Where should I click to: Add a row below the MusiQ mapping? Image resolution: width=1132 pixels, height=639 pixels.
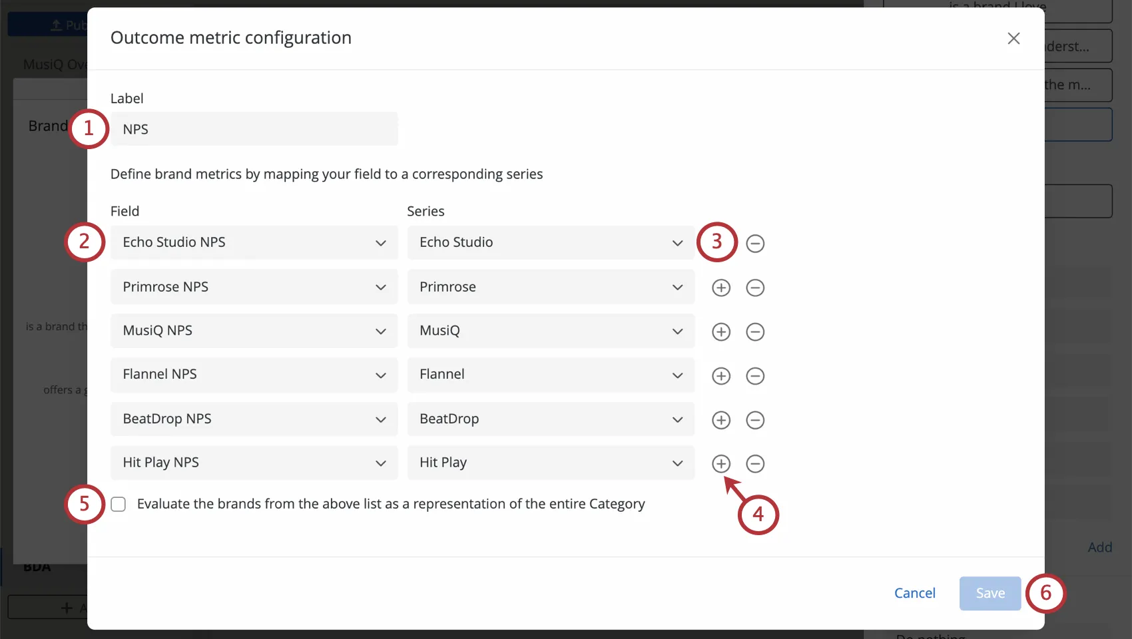pyautogui.click(x=720, y=331)
